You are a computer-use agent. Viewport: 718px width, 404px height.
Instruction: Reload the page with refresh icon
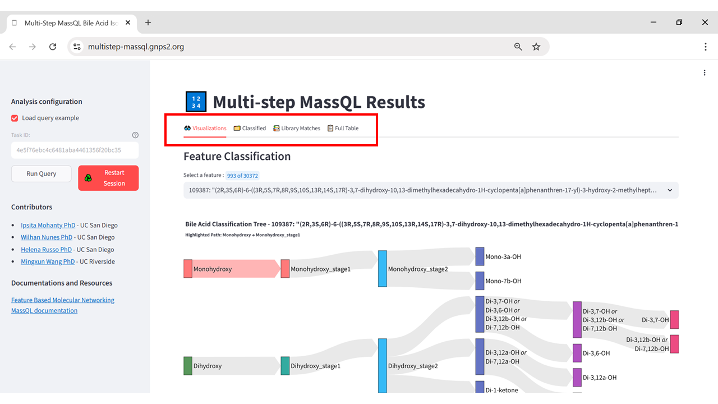point(53,47)
